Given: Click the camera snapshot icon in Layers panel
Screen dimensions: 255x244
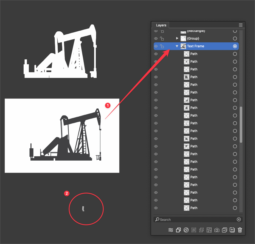Looking at the screenshot, I should tap(217, 230).
